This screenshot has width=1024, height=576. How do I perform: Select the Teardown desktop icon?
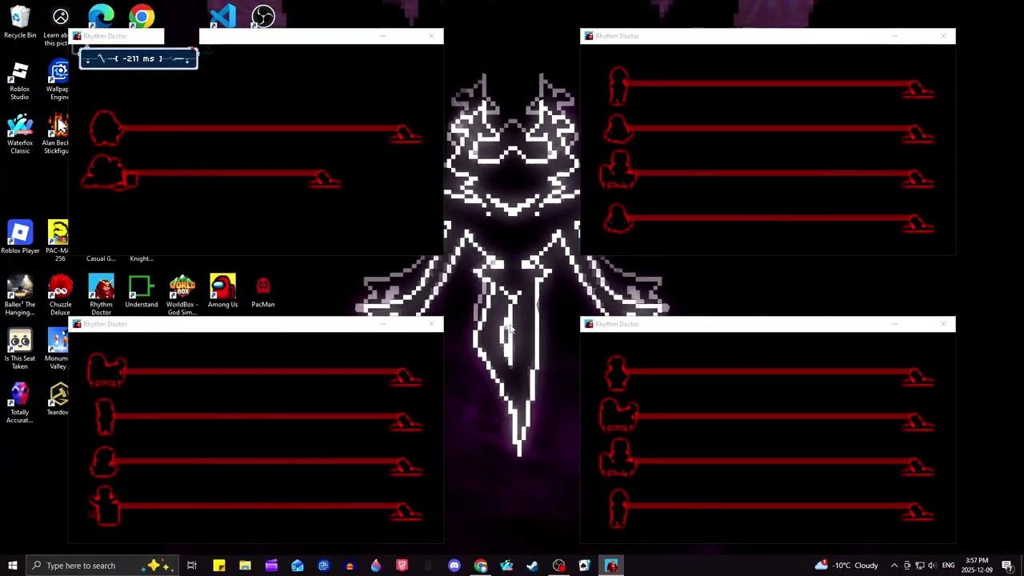pos(58,398)
